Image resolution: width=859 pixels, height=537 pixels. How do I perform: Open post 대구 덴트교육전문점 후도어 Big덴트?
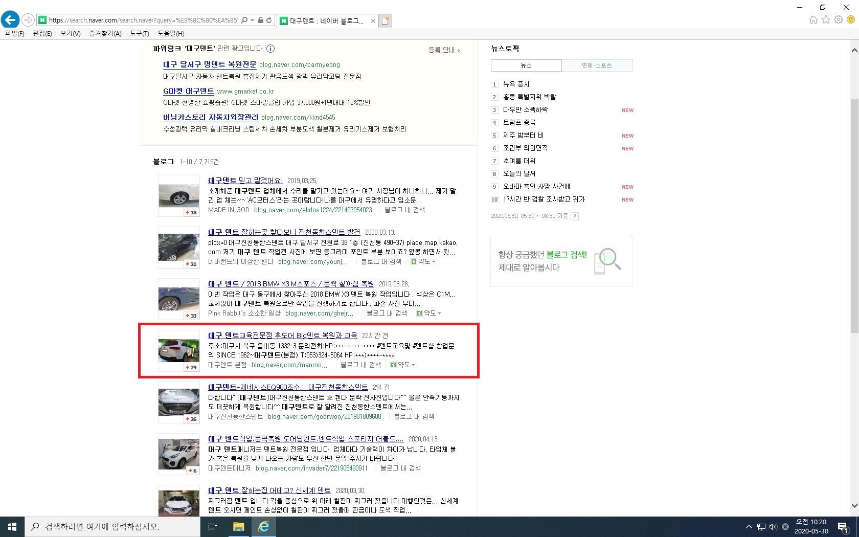point(283,335)
